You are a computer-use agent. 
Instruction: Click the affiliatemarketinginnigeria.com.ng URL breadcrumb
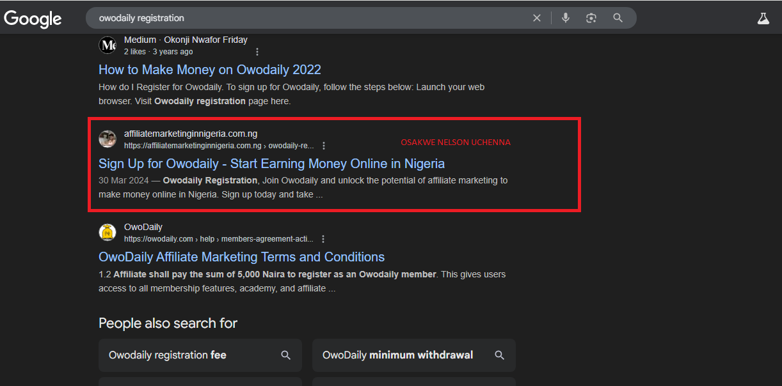219,146
